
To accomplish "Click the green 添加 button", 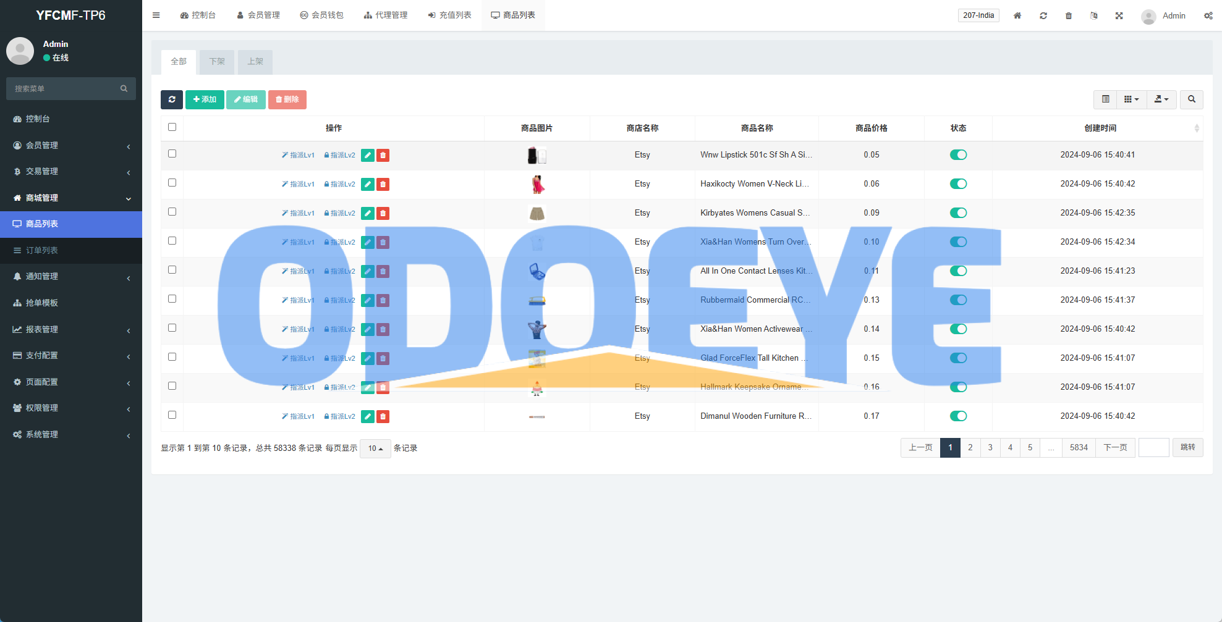I will [205, 99].
